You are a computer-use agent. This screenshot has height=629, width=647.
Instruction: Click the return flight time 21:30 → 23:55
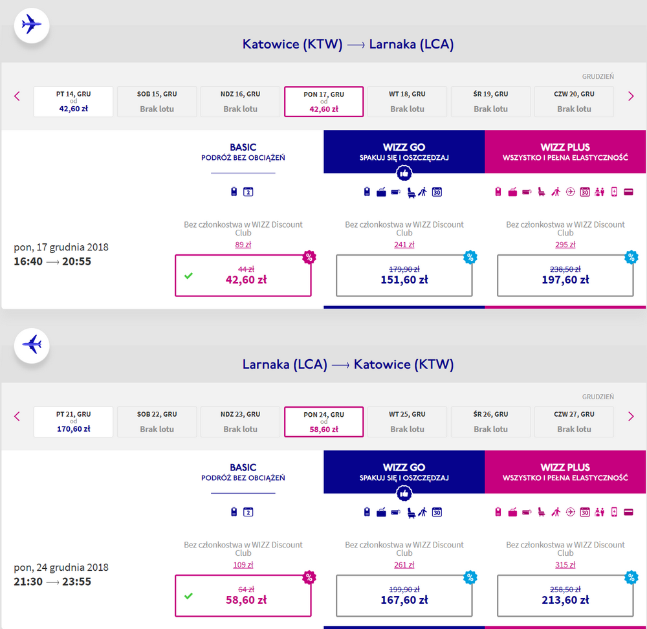[x=52, y=582]
